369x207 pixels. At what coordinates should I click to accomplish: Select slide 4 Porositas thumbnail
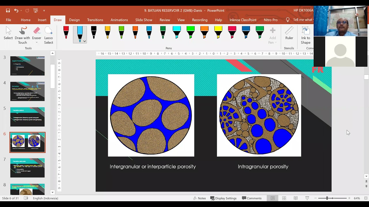click(27, 91)
